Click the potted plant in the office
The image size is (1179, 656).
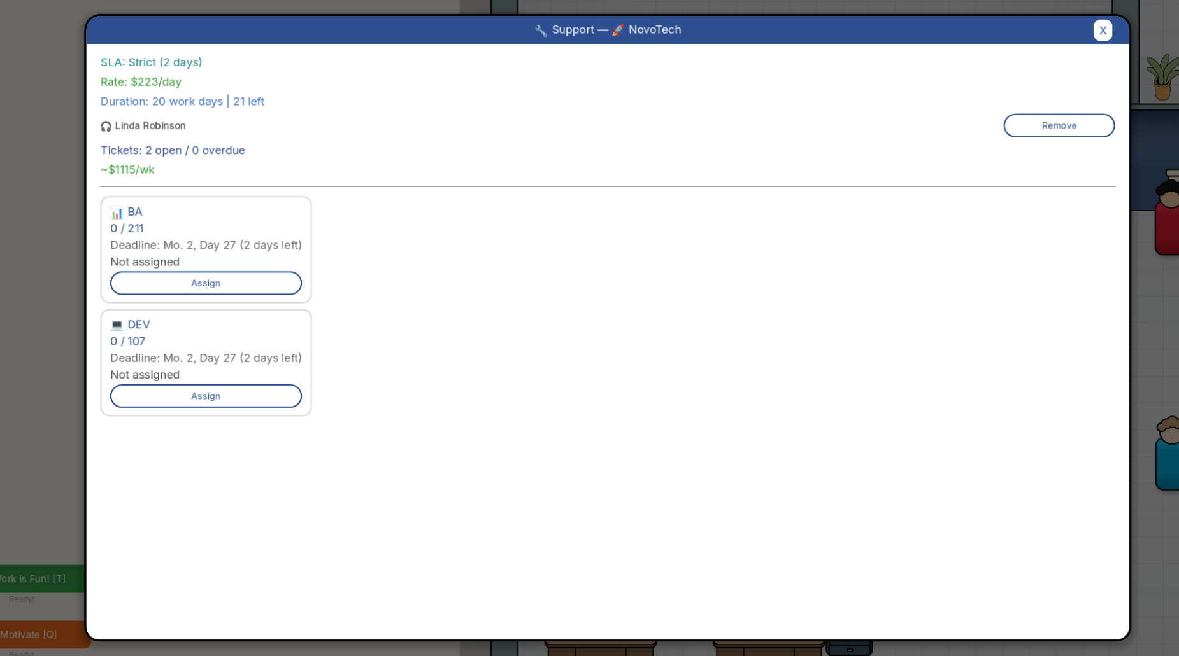tap(1163, 76)
